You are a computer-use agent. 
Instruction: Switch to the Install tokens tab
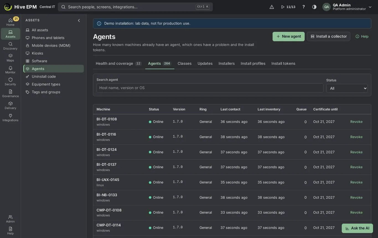click(283, 63)
